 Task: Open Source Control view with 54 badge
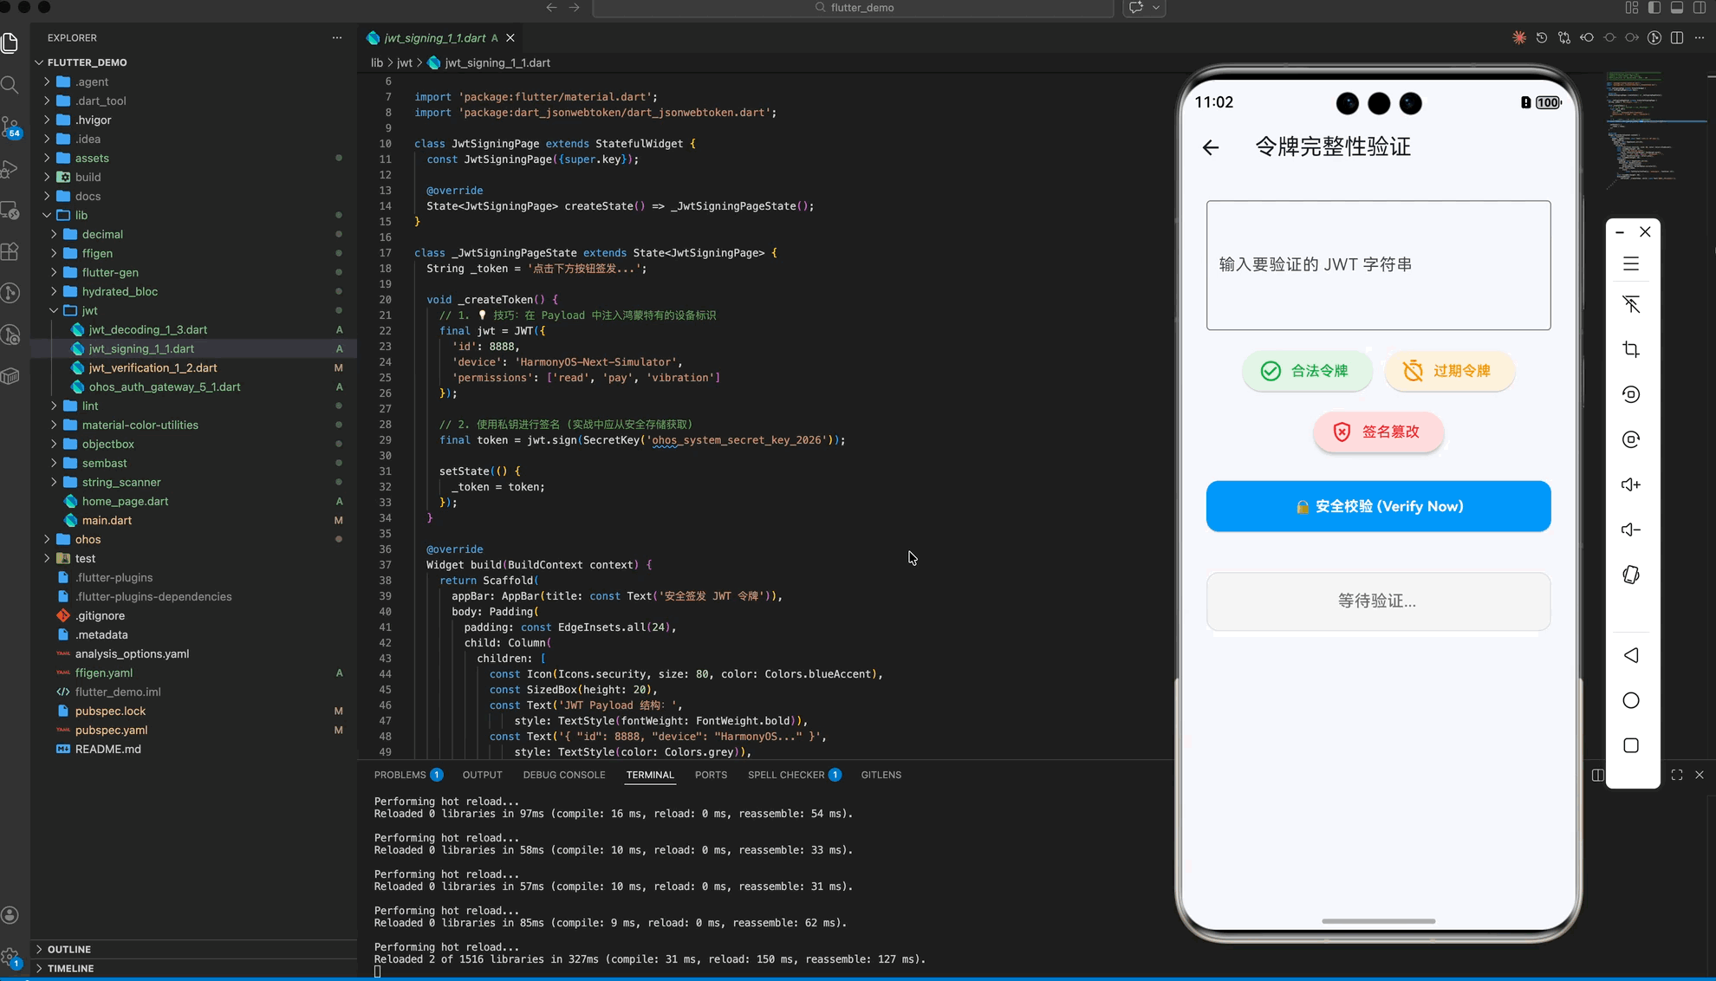click(x=10, y=127)
